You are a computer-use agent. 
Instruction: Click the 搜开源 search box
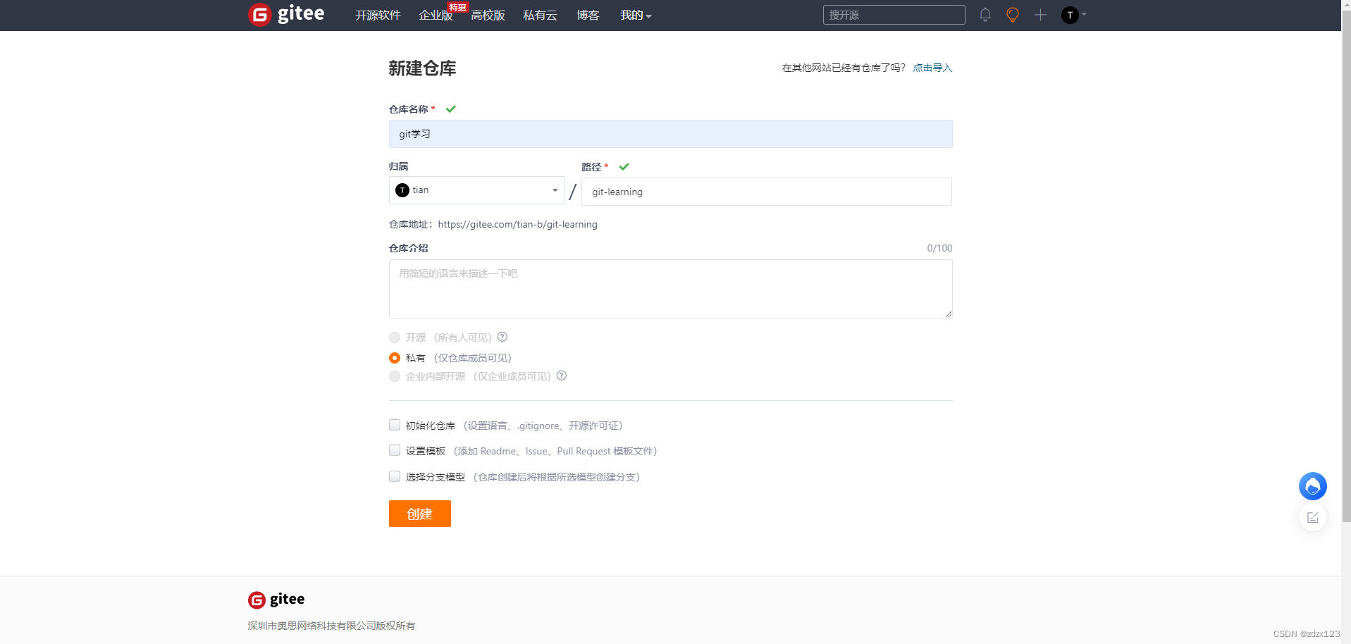click(894, 15)
